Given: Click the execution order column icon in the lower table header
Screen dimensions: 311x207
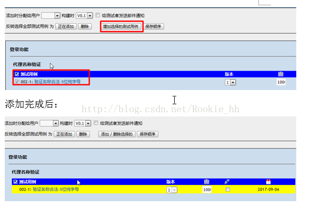Looking at the screenshot, I should (207, 182).
